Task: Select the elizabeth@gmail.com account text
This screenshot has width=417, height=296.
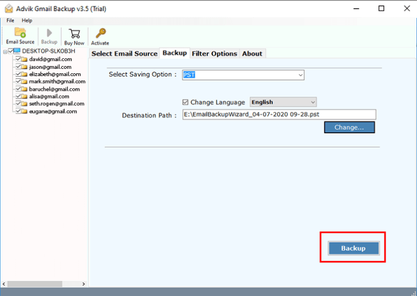Action: pos(55,74)
